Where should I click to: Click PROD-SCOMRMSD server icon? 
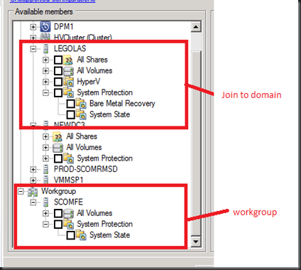coord(45,169)
